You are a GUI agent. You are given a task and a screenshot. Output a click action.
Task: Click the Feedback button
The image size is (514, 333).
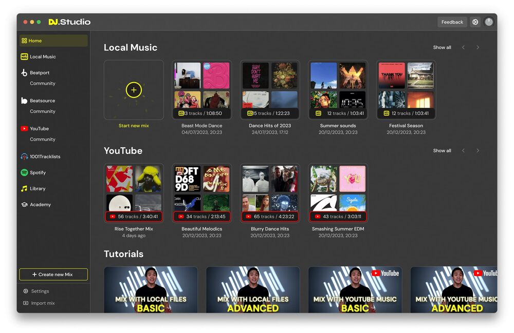(452, 22)
